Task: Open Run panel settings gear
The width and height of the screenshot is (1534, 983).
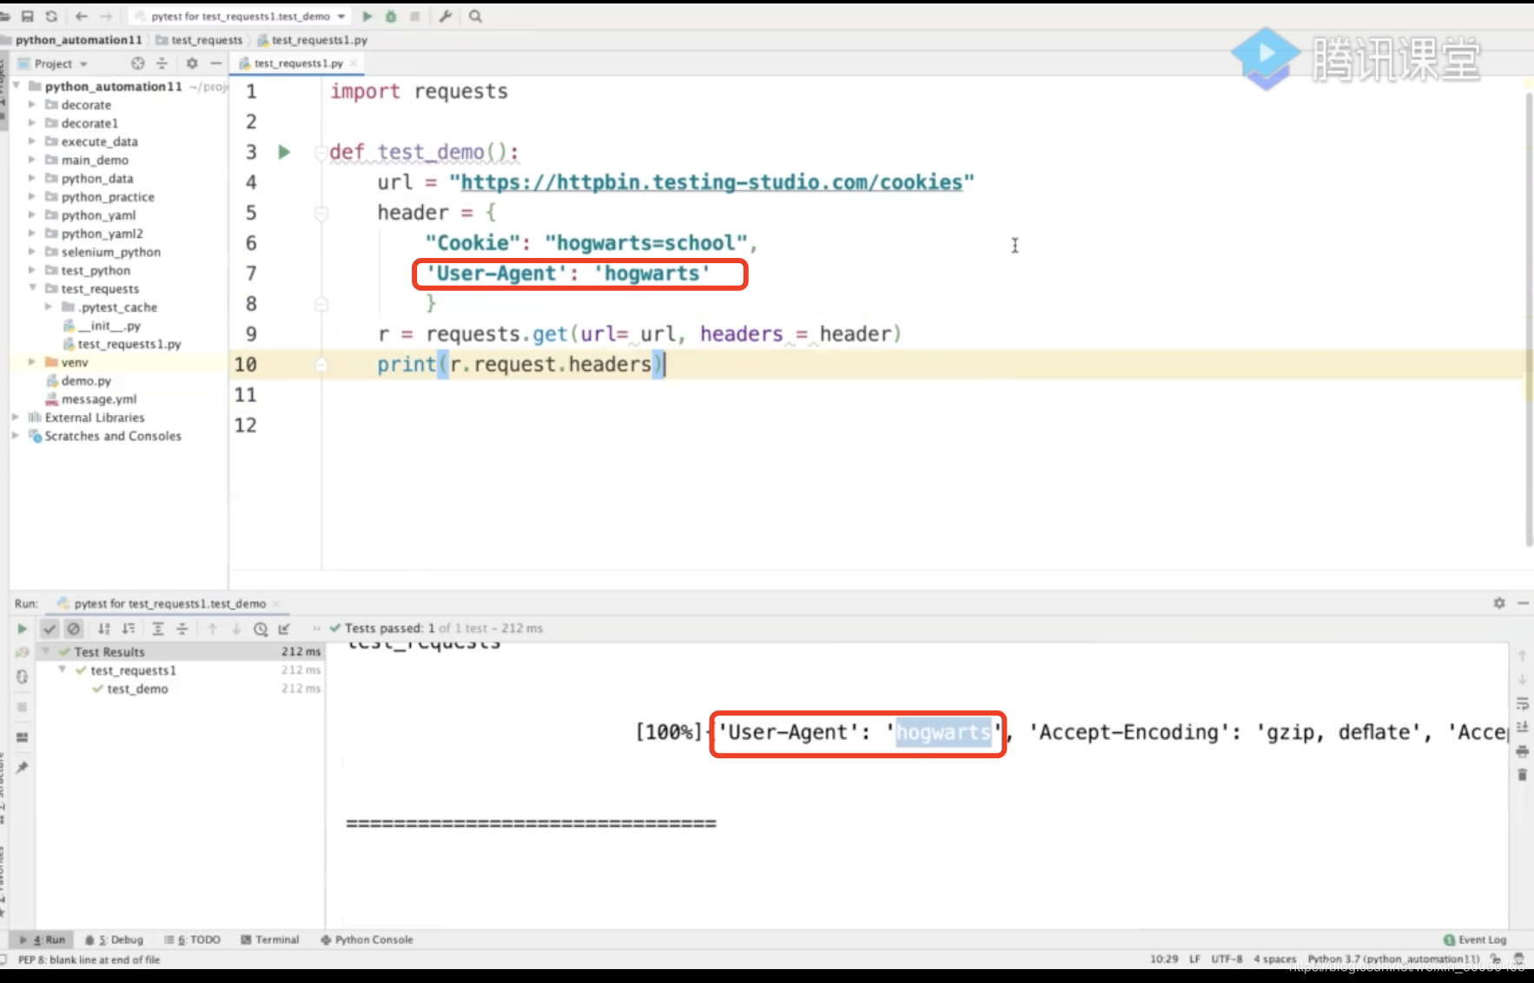Action: point(1499,603)
